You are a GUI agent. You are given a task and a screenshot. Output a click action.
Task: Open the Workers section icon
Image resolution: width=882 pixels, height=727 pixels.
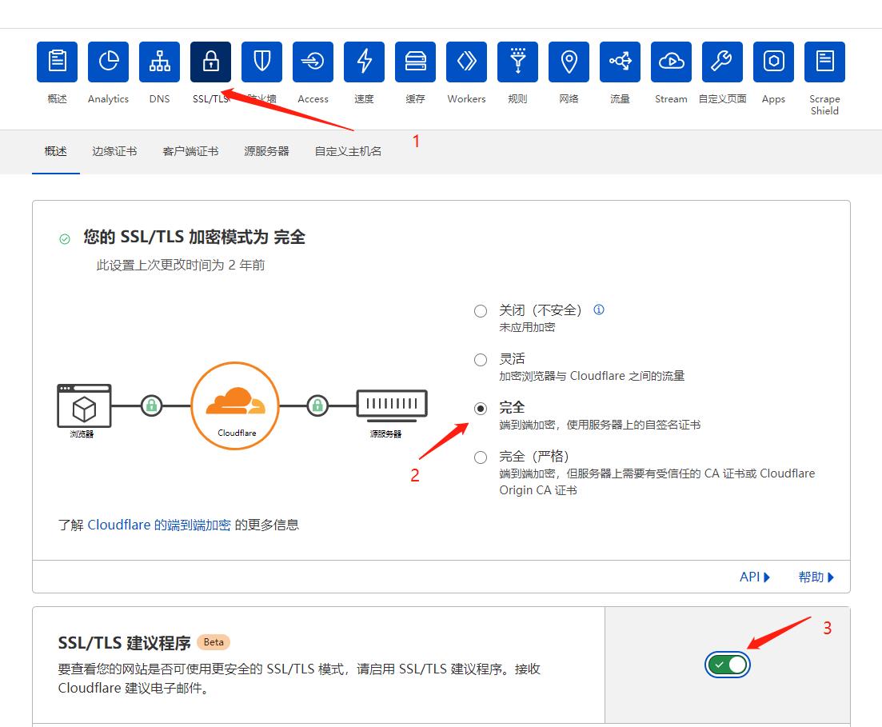coord(466,62)
